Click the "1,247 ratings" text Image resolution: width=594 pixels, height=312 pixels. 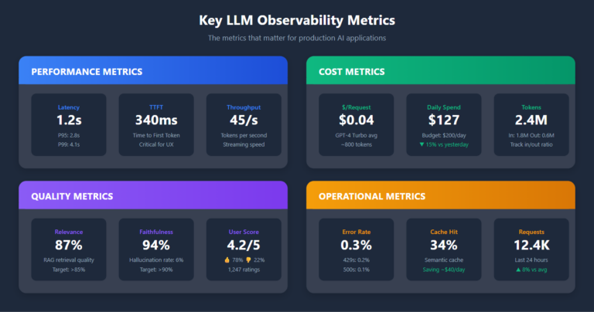244,269
